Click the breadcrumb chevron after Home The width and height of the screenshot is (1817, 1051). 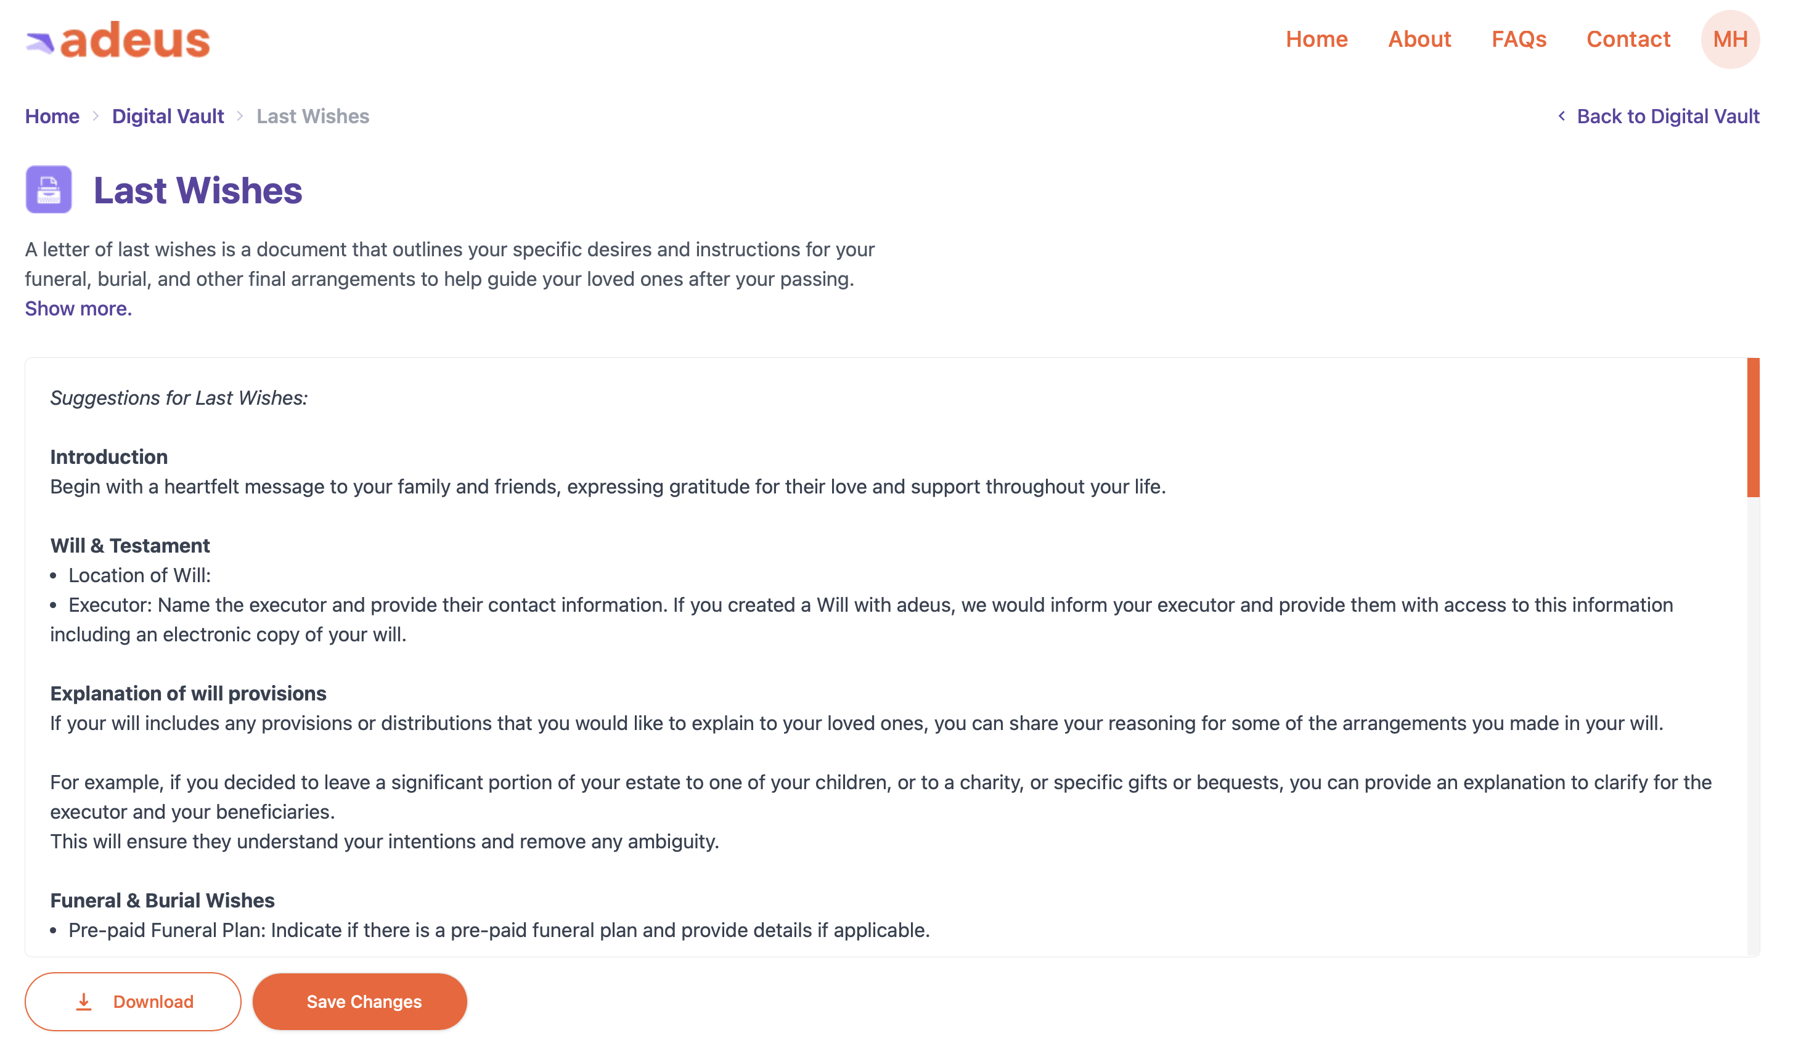click(95, 116)
